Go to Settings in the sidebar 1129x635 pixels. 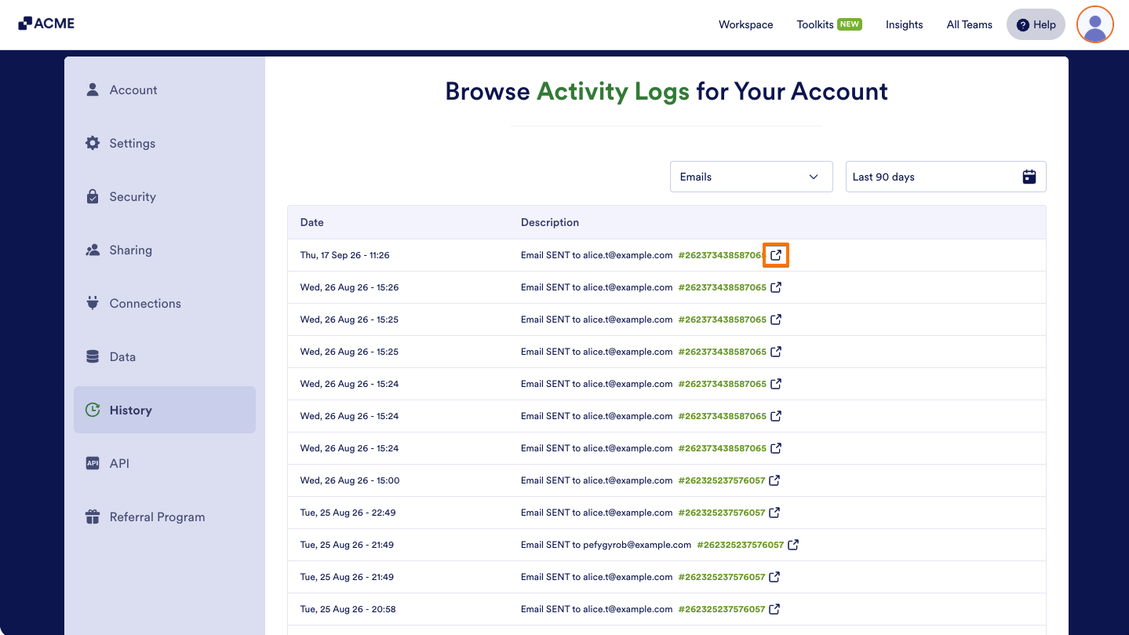(165, 144)
